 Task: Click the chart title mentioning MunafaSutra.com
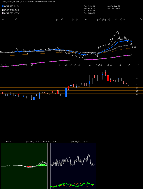(29, 2)
